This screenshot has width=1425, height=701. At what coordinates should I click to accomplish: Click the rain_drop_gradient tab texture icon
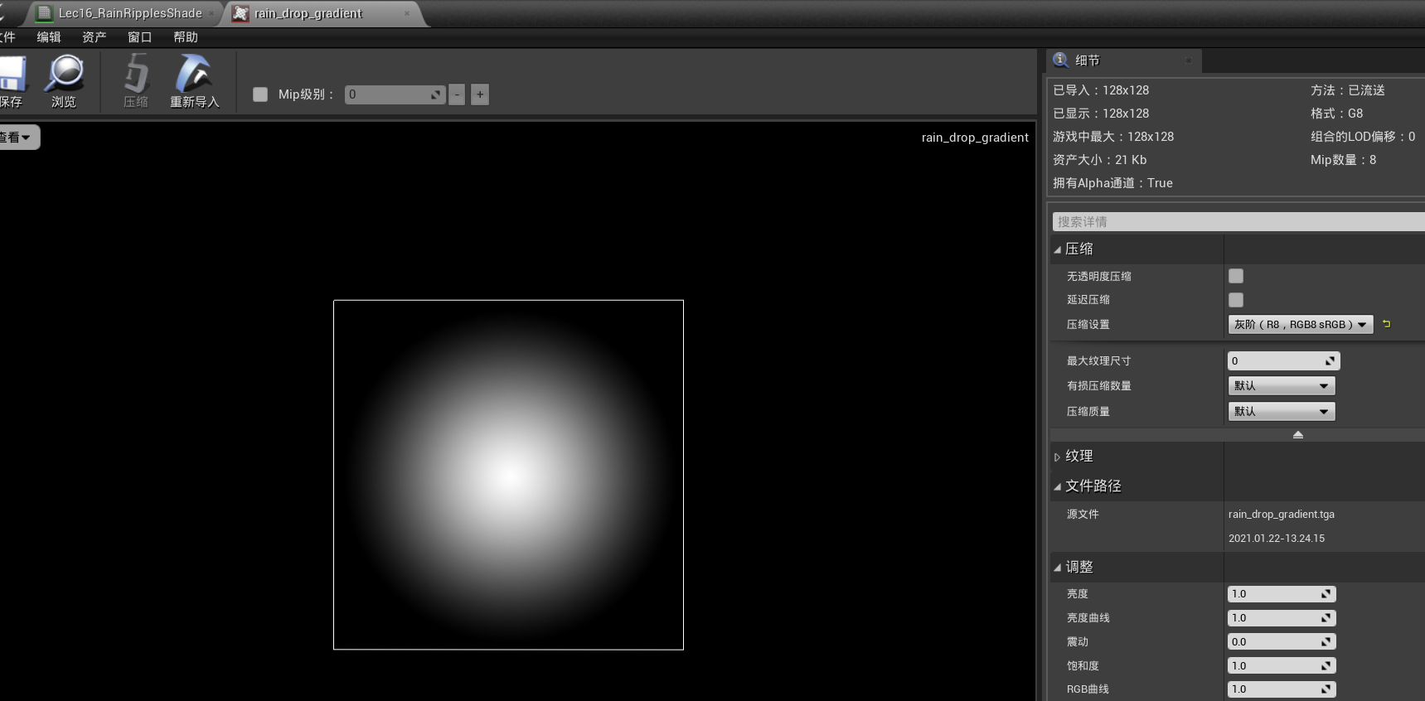240,13
